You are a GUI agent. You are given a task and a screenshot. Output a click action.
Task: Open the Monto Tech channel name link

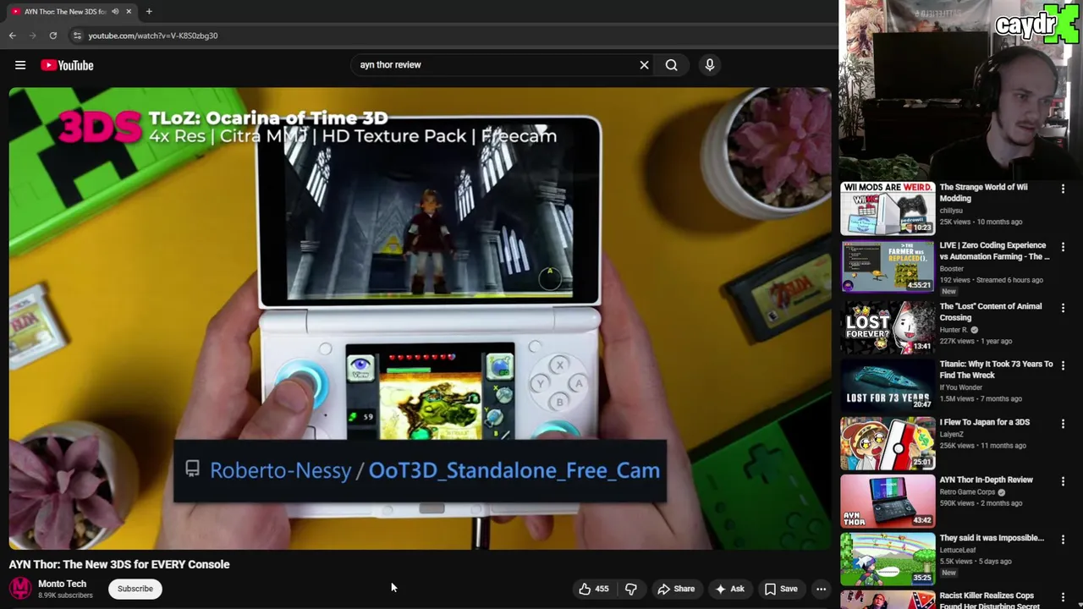pos(62,584)
